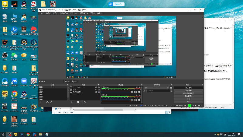Viewport: 243px width, 137px height.
Task: Open settings gear of the first audio channel
Action: (x=139, y=92)
